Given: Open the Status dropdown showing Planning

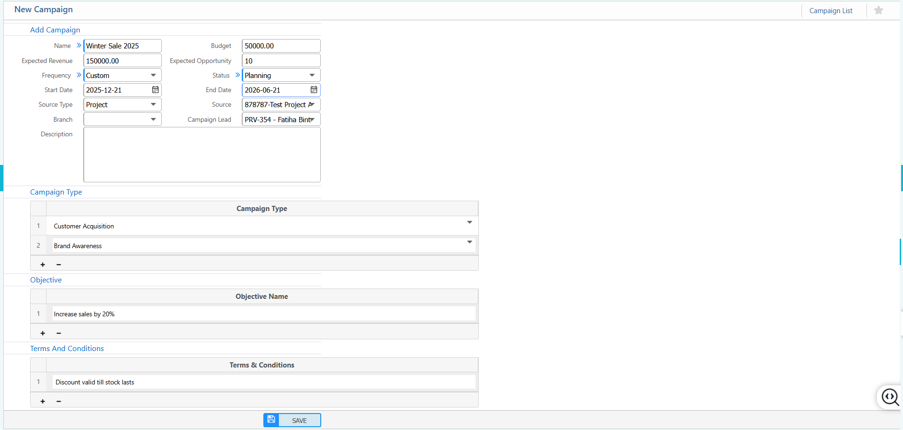Looking at the screenshot, I should click(311, 75).
